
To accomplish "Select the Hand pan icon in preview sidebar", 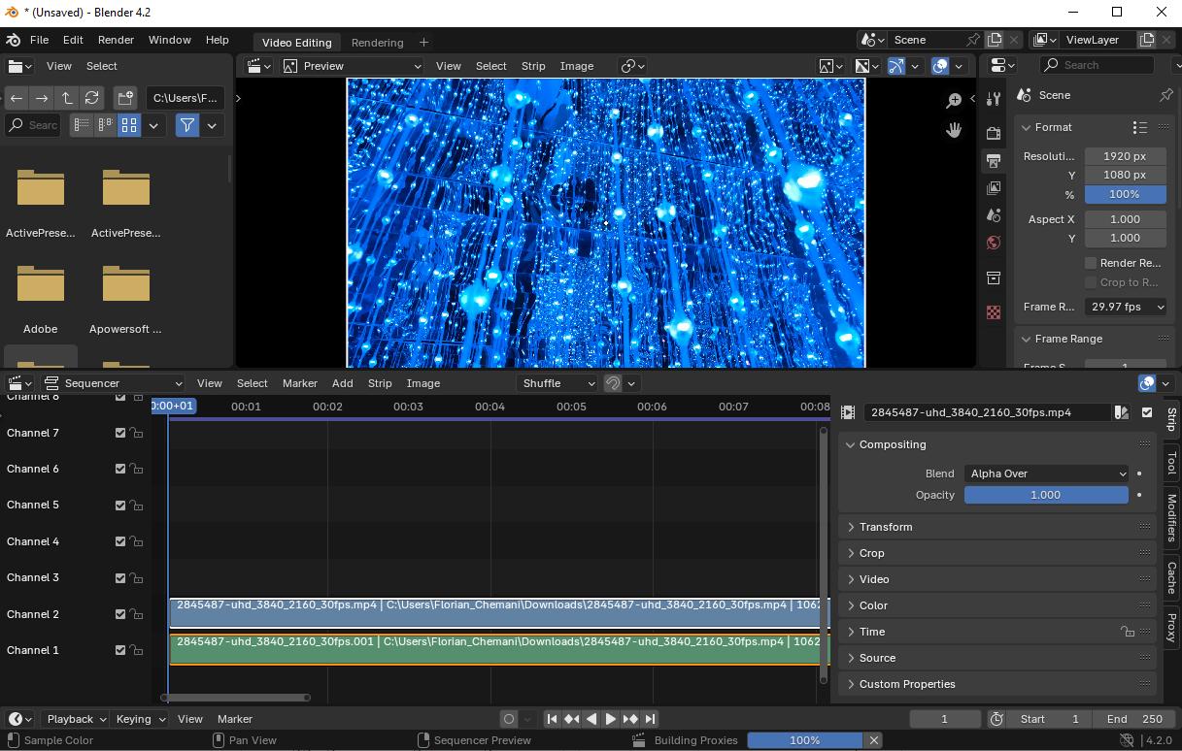I will click(x=953, y=129).
